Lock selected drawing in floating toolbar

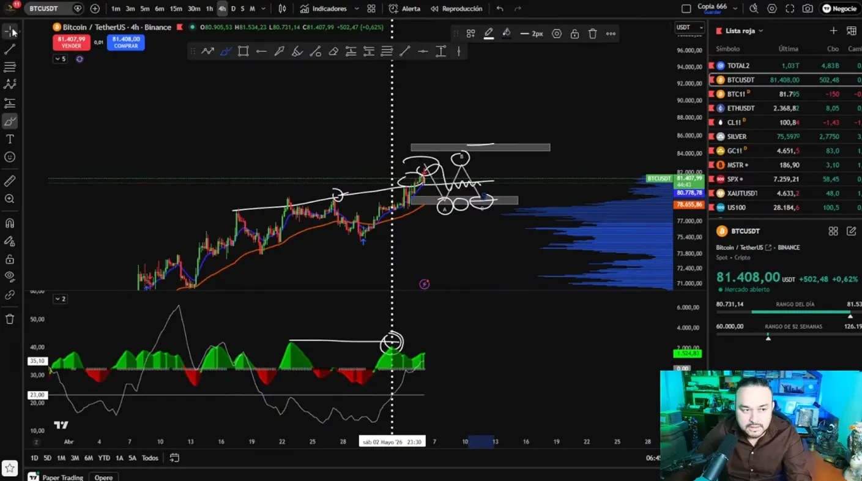(574, 34)
